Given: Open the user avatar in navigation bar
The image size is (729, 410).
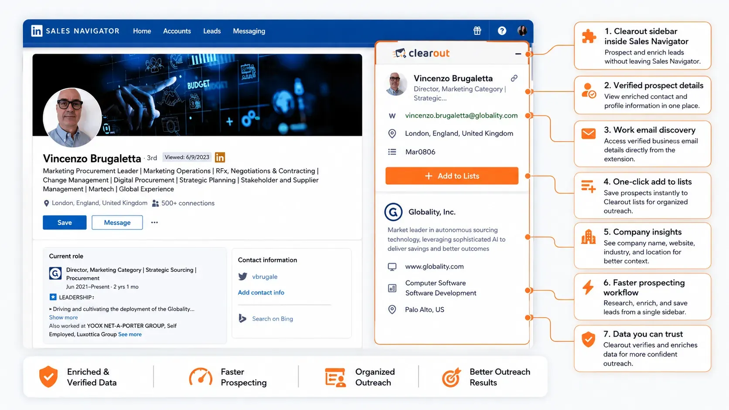Looking at the screenshot, I should coord(522,30).
